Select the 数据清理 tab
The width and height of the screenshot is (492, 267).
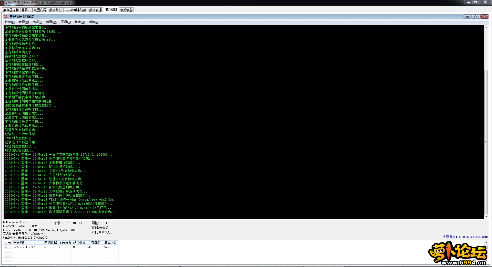click(95, 10)
